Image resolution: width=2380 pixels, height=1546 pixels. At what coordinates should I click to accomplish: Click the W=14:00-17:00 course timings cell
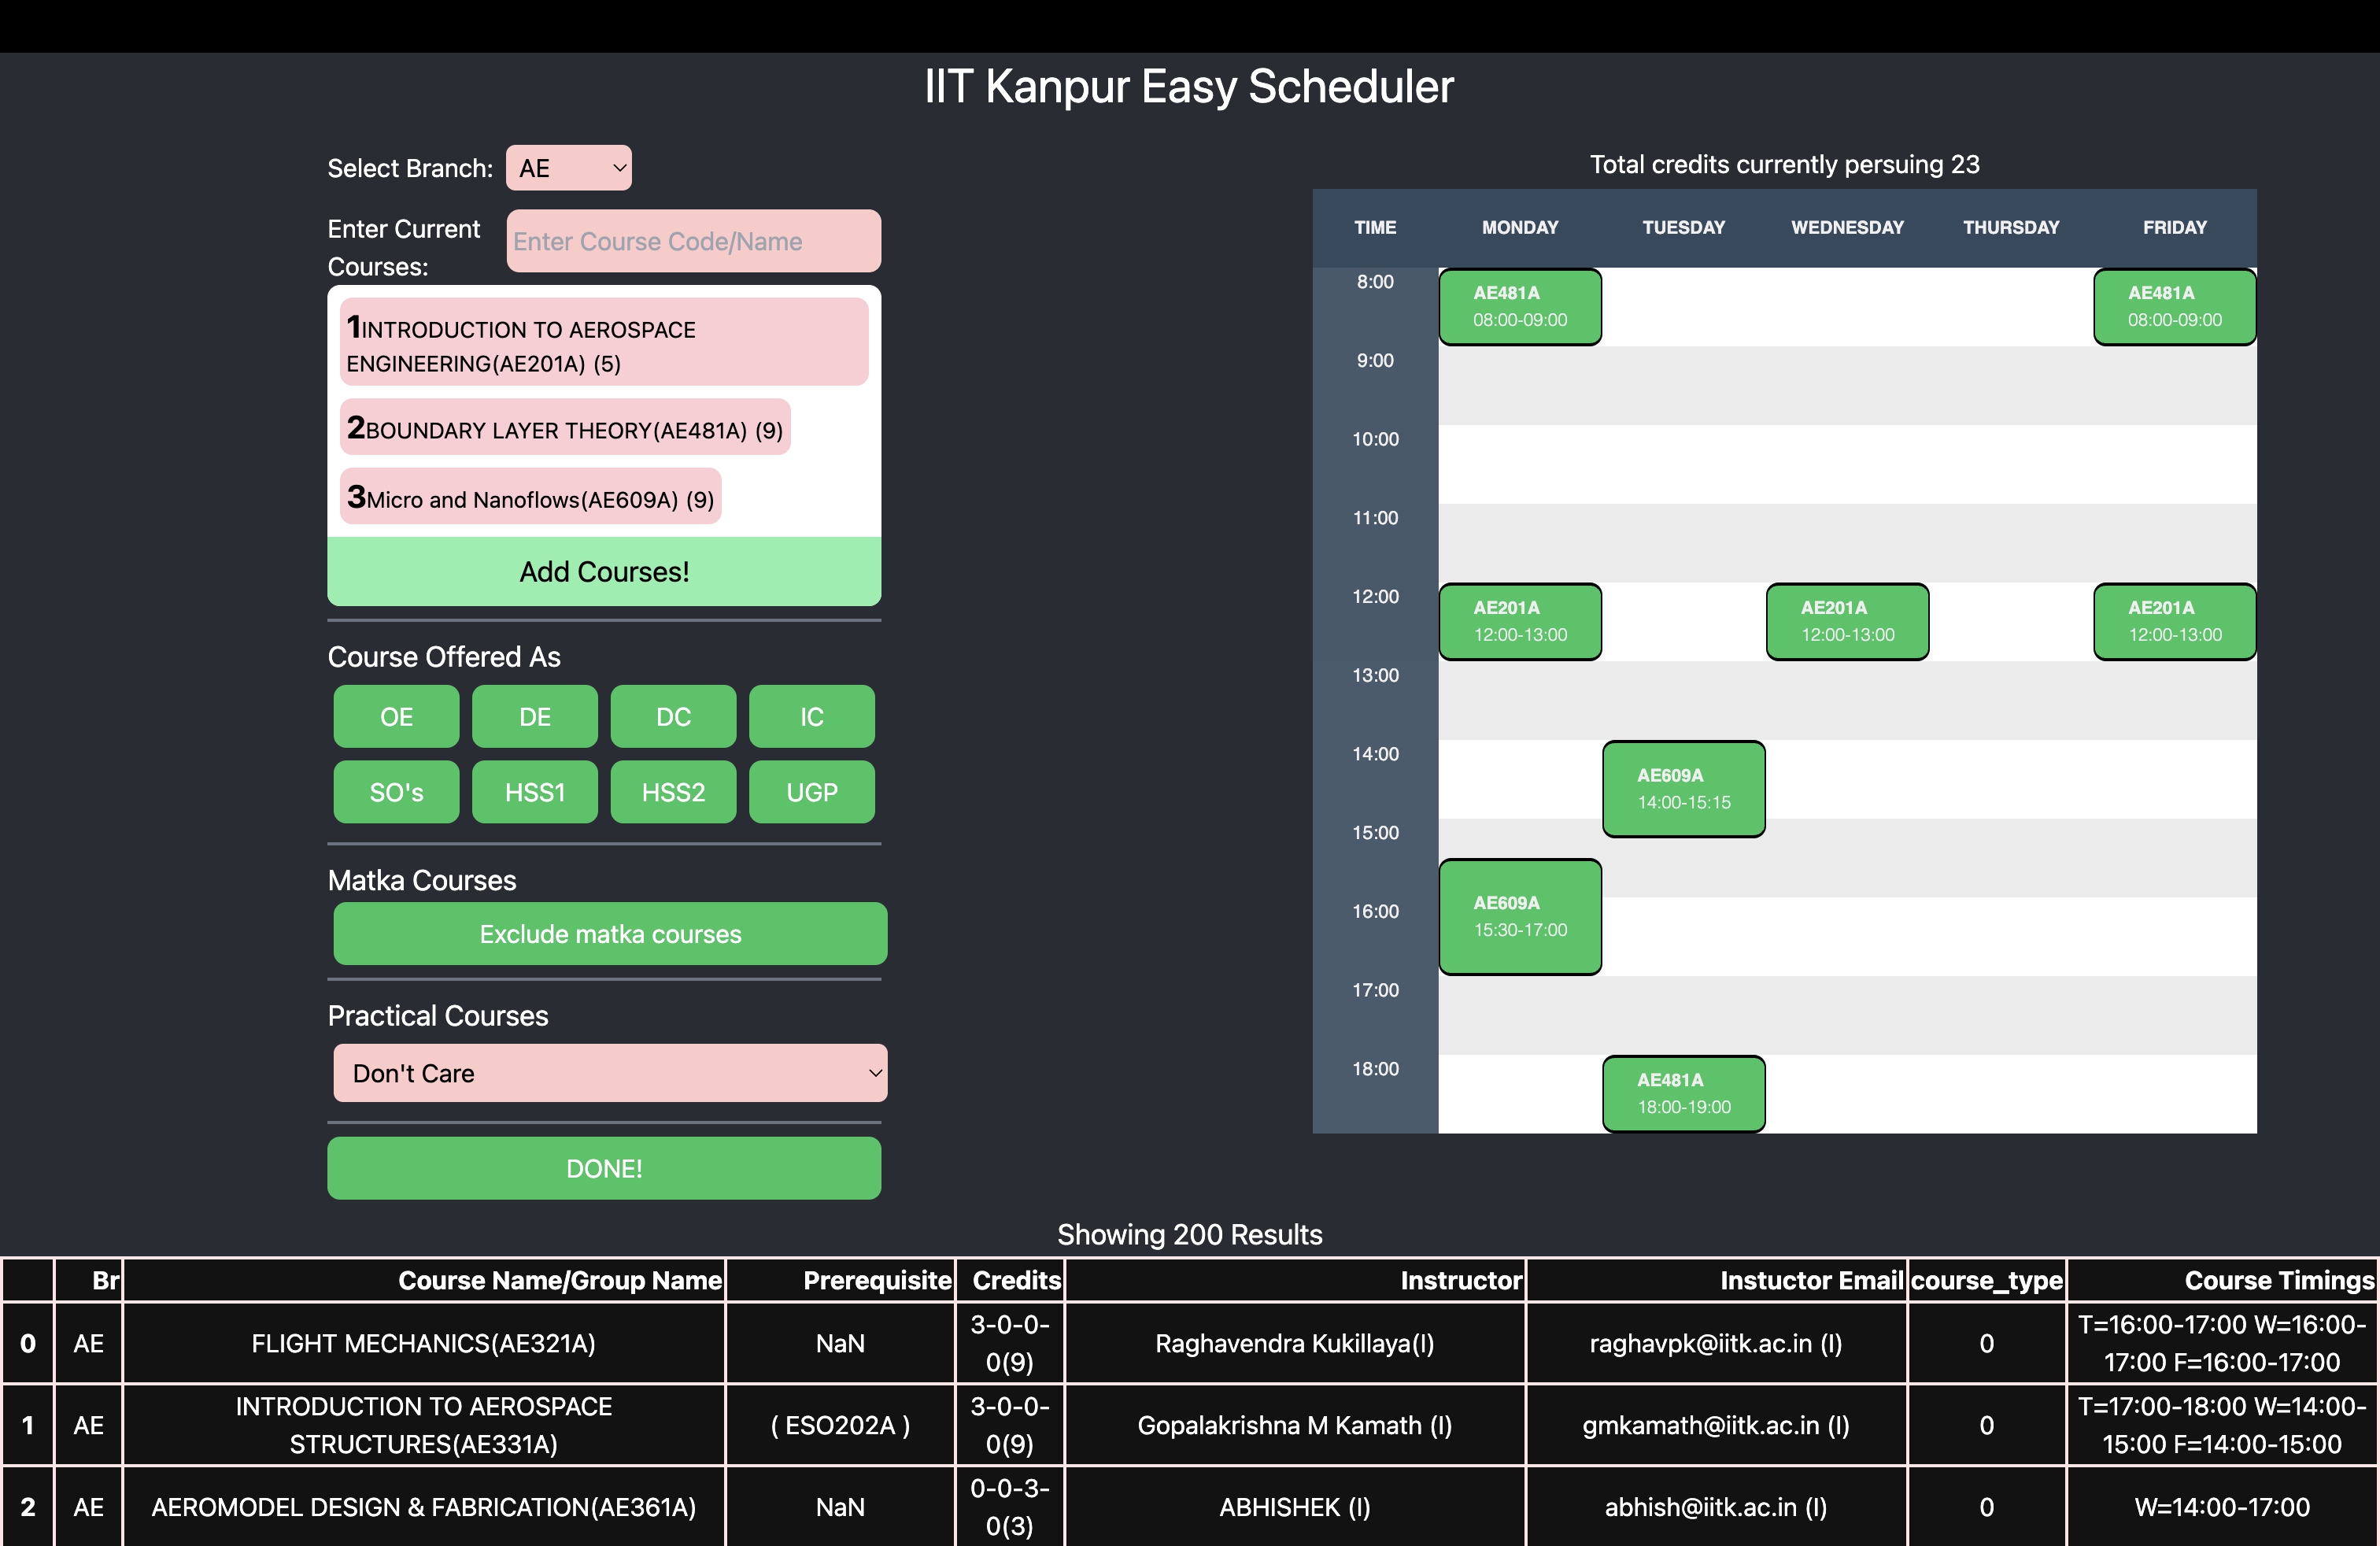click(2222, 1507)
